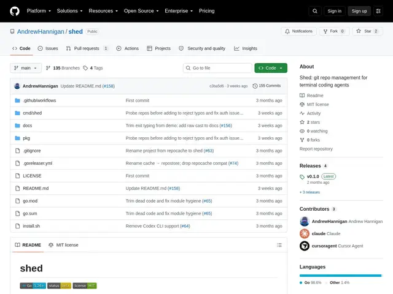The width and height of the screenshot is (393, 294).
Task: Click the star icon in Star button
Action: (359, 31)
